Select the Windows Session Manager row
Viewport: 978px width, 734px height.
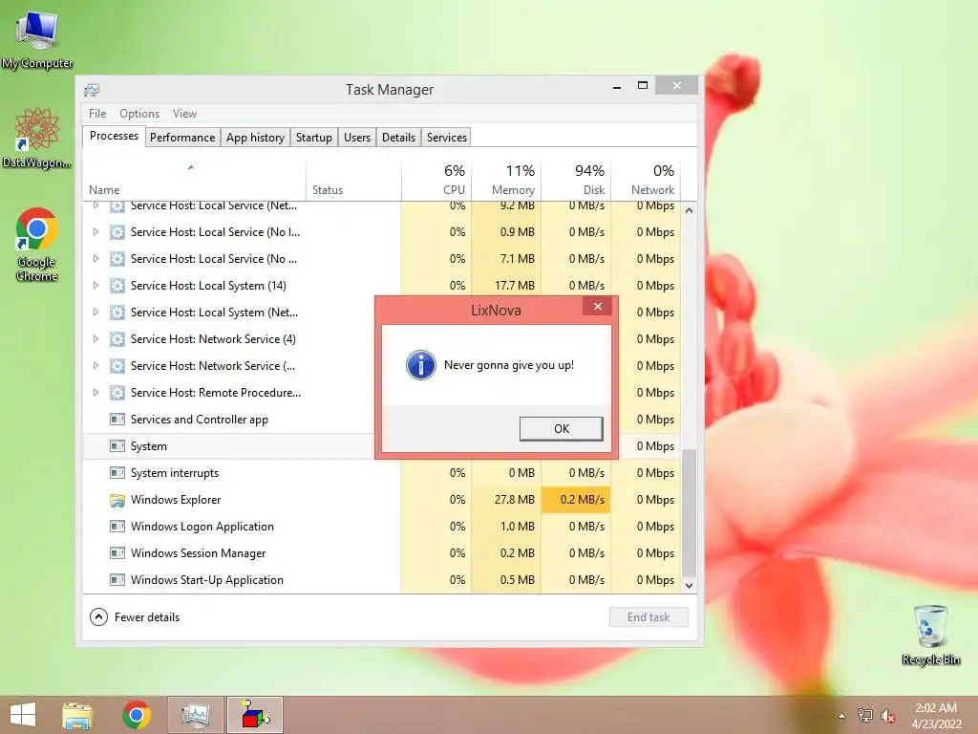point(381,553)
